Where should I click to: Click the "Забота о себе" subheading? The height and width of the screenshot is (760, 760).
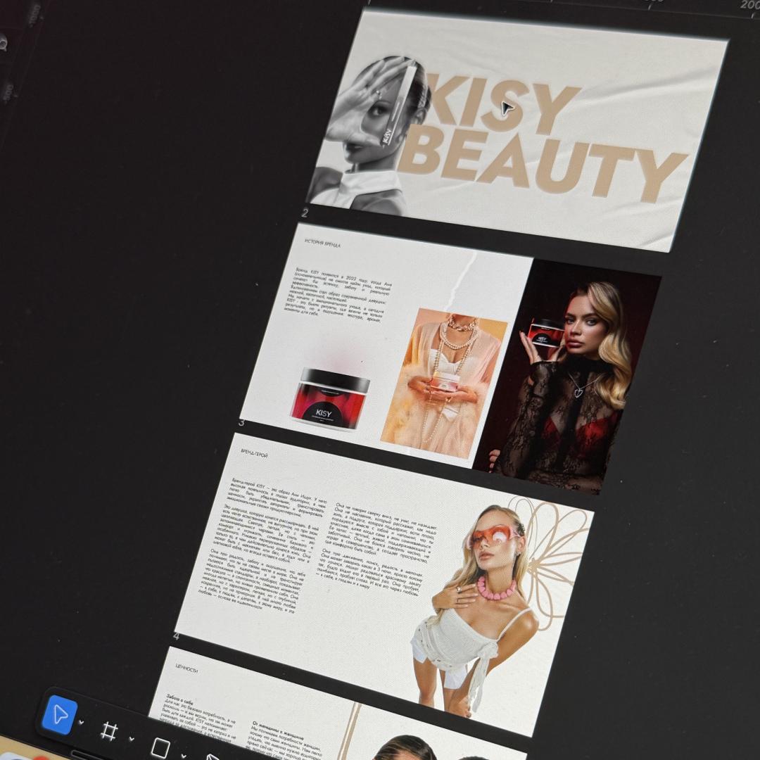click(180, 700)
